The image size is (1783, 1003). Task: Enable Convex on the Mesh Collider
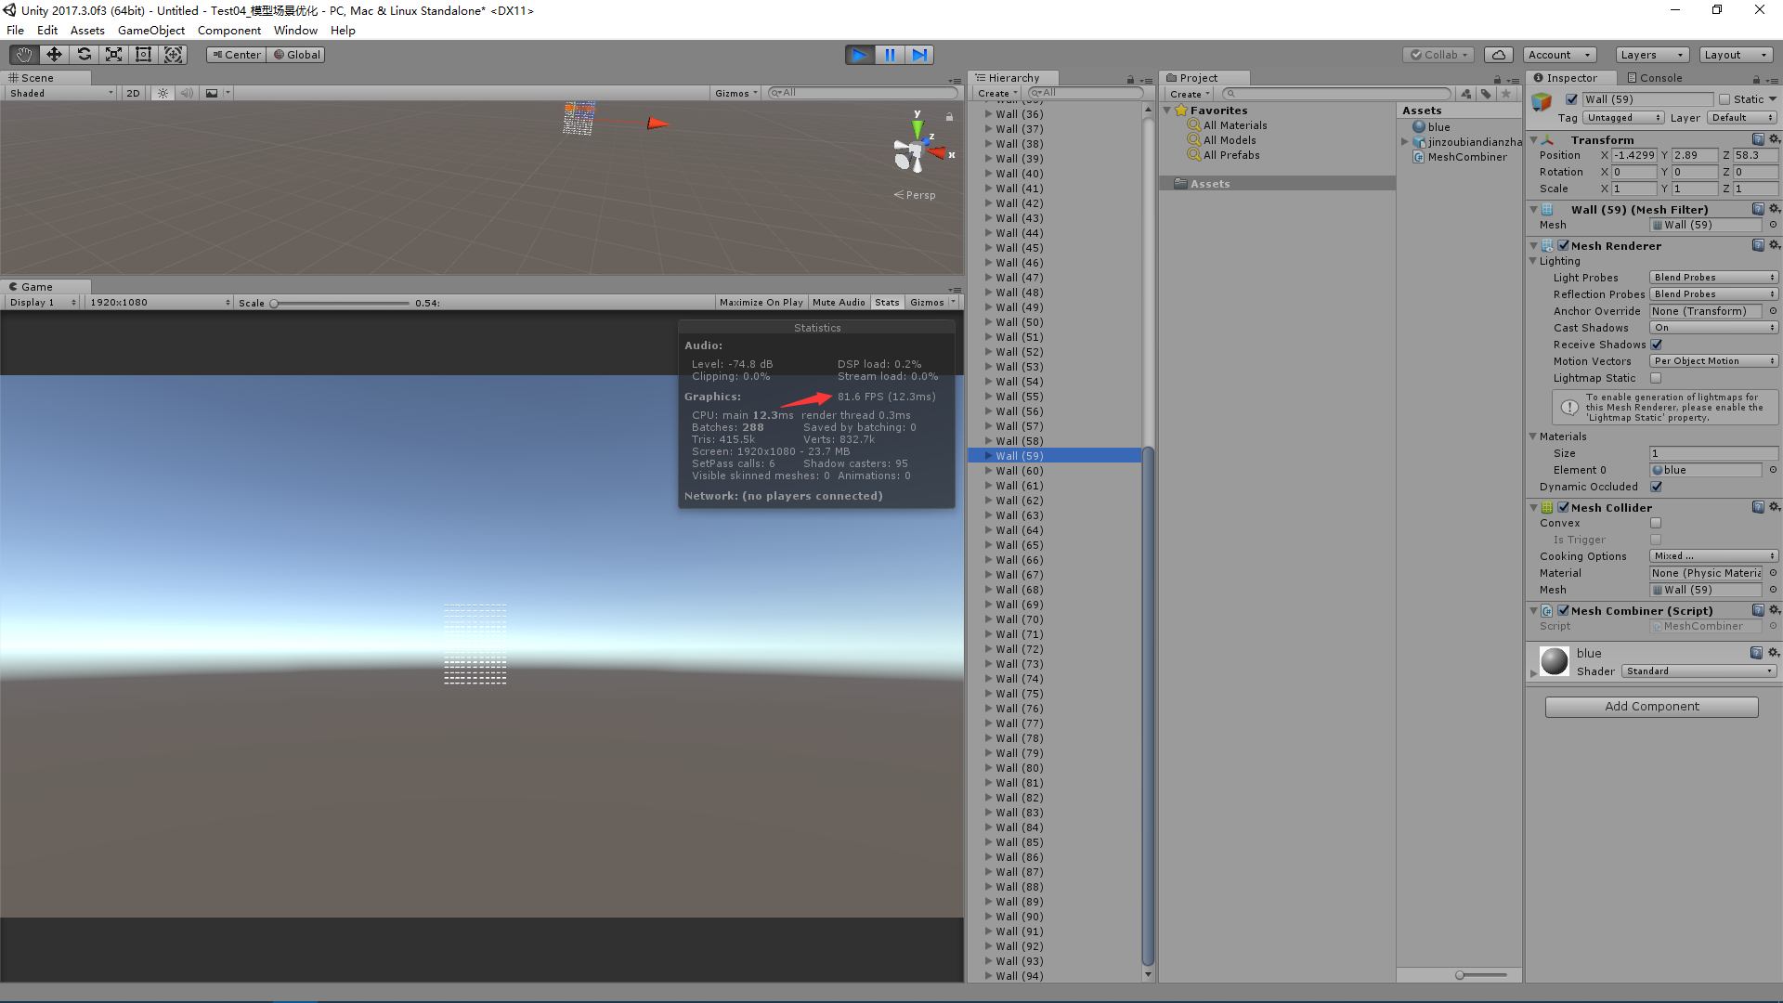(1657, 523)
